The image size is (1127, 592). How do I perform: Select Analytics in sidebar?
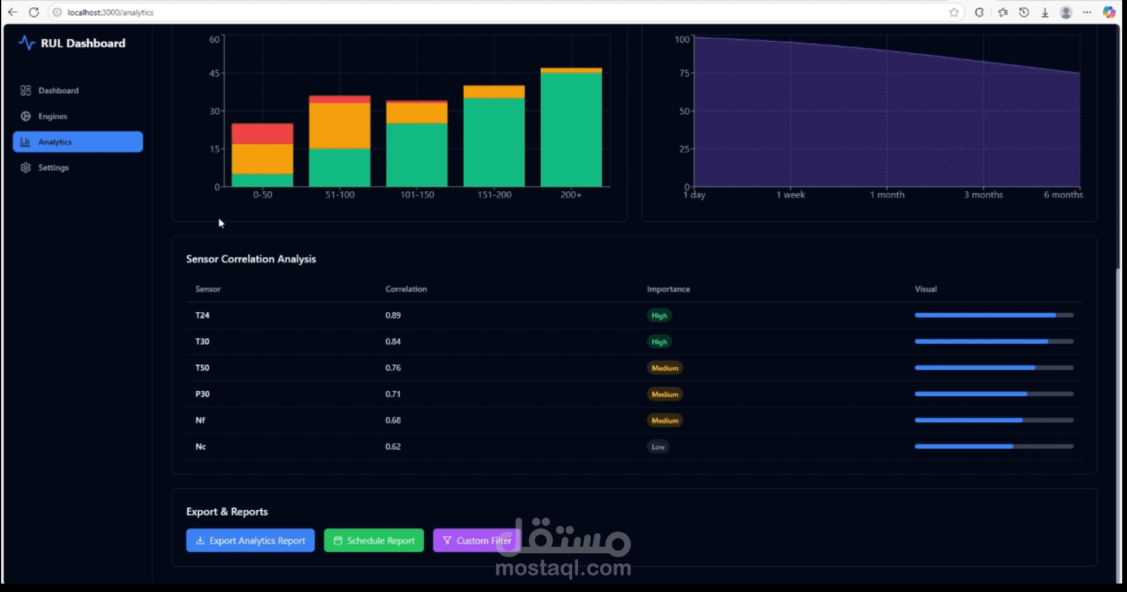pyautogui.click(x=78, y=142)
